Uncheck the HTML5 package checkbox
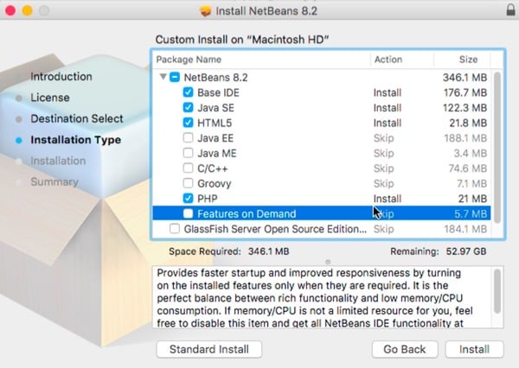The image size is (519, 368). (188, 123)
